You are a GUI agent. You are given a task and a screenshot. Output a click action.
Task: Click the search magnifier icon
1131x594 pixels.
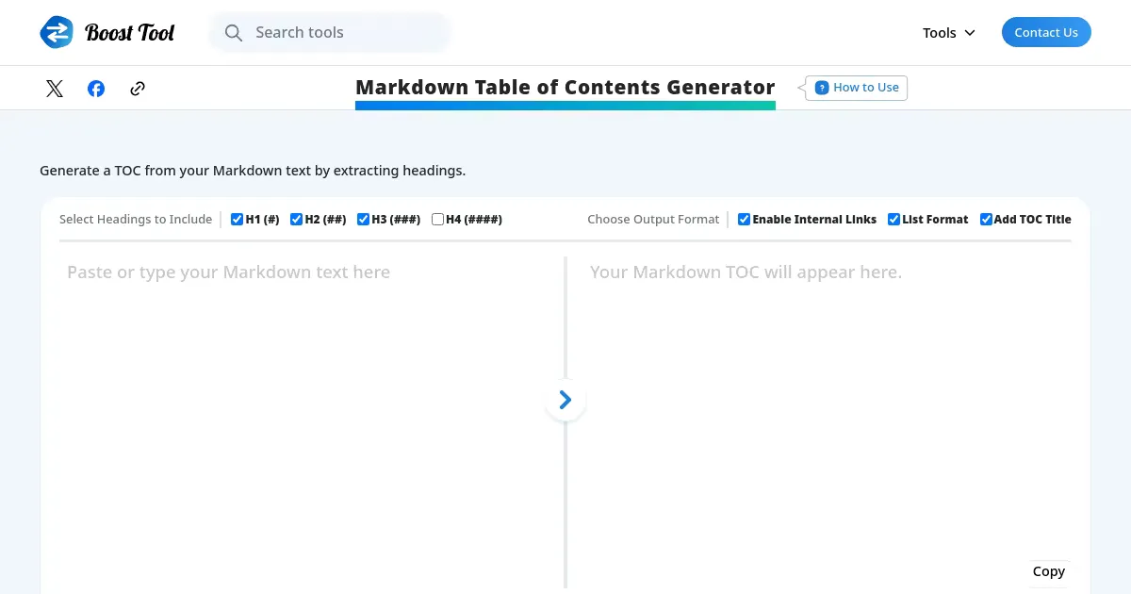tap(234, 33)
